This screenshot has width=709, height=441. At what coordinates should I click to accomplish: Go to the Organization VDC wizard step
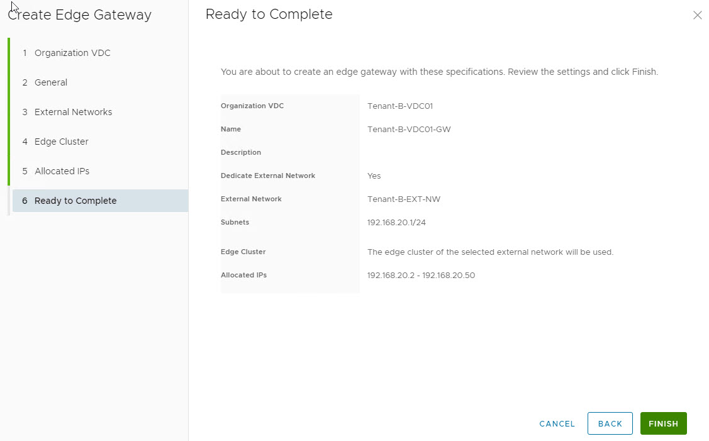click(x=72, y=53)
